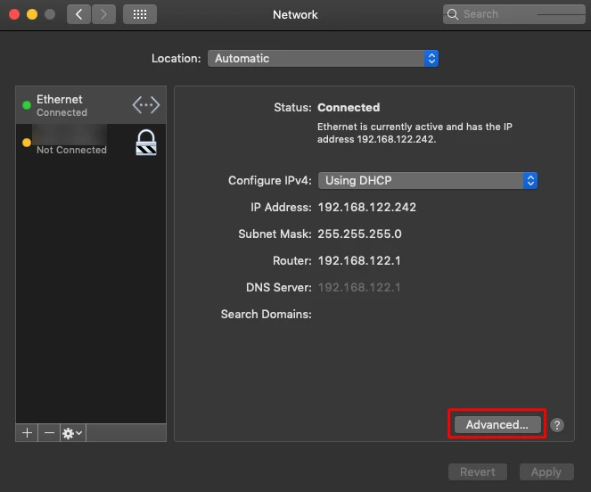This screenshot has height=492, width=591.
Task: Click the Search Domains label
Action: (x=267, y=314)
